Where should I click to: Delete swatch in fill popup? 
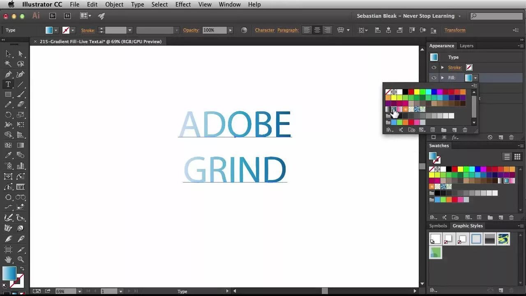click(x=465, y=130)
